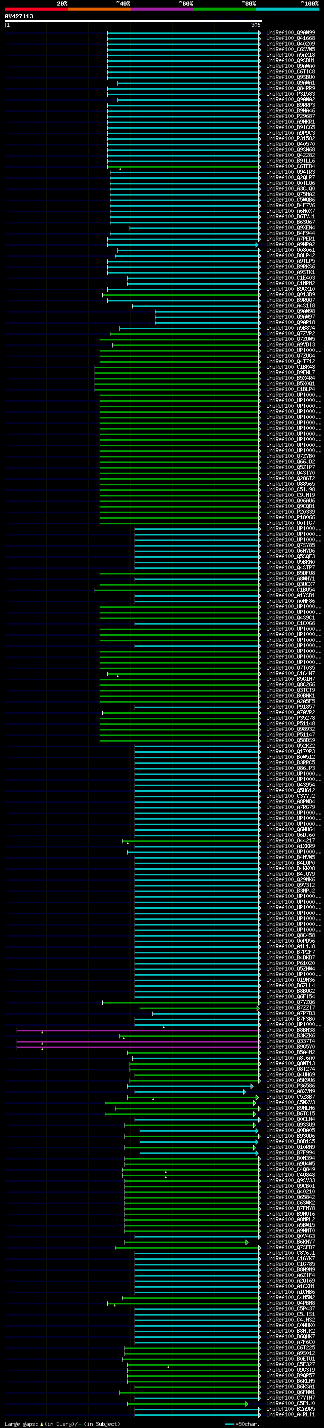Click the green ~80% identity legend segment
324x1428 pixels.
click(x=224, y=9)
